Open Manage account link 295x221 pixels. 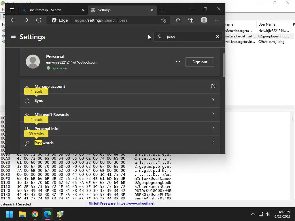pos(120,86)
